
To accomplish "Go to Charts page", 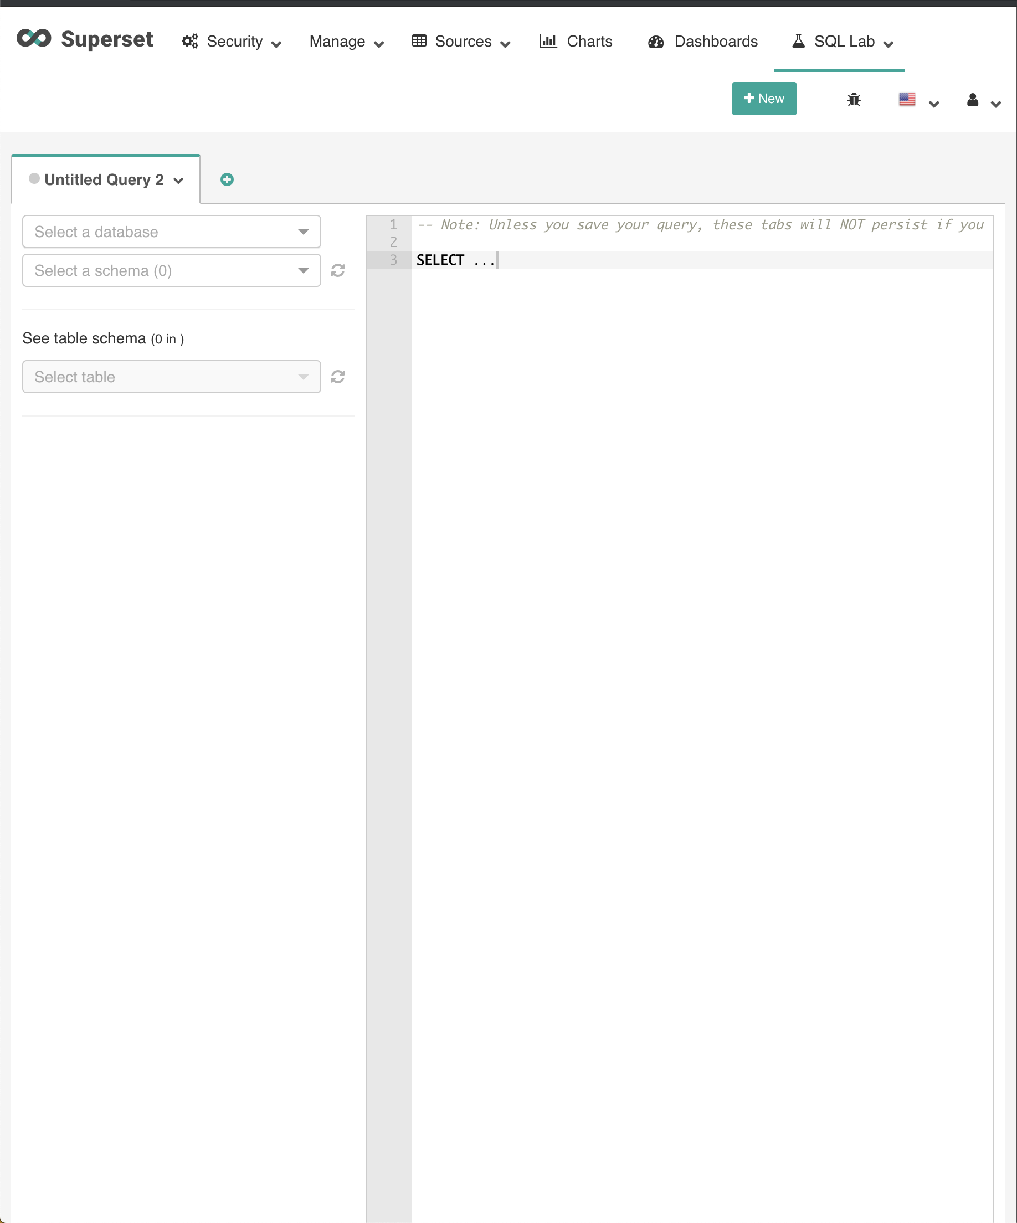I will pyautogui.click(x=576, y=42).
